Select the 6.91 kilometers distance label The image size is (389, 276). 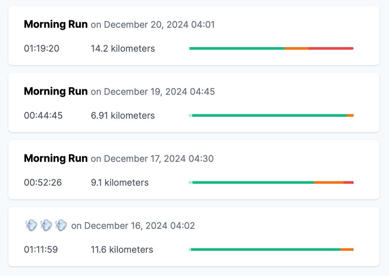pos(122,115)
